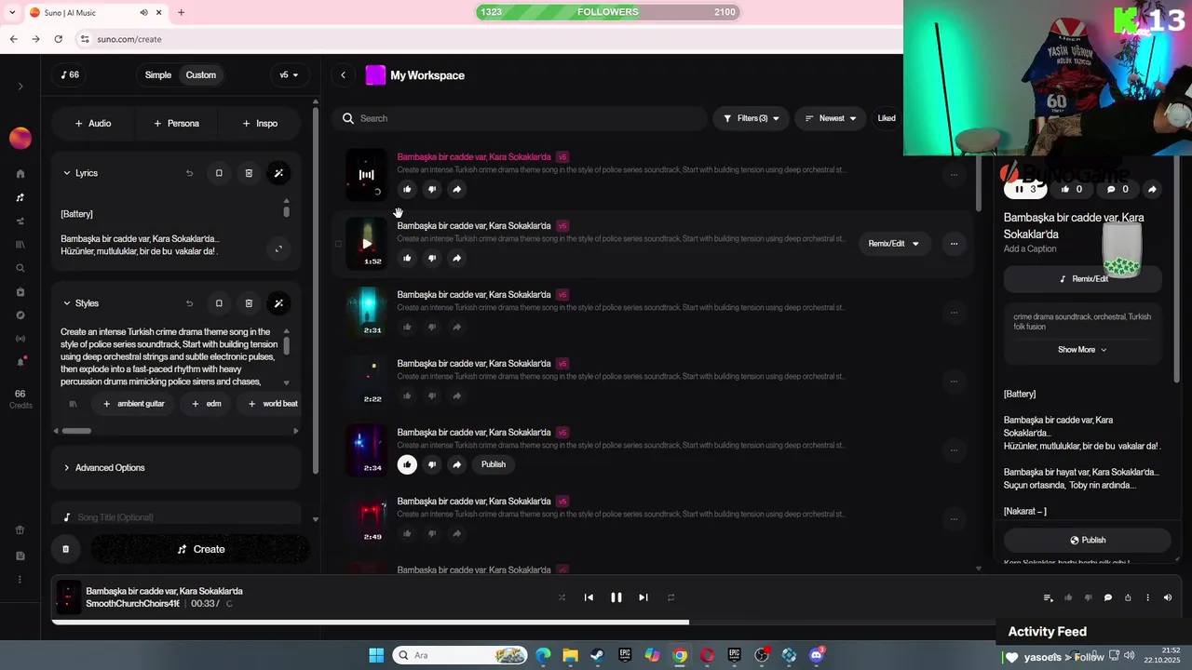Save the Styles prompt with bookmark icon
The width and height of the screenshot is (1192, 670).
(x=219, y=303)
